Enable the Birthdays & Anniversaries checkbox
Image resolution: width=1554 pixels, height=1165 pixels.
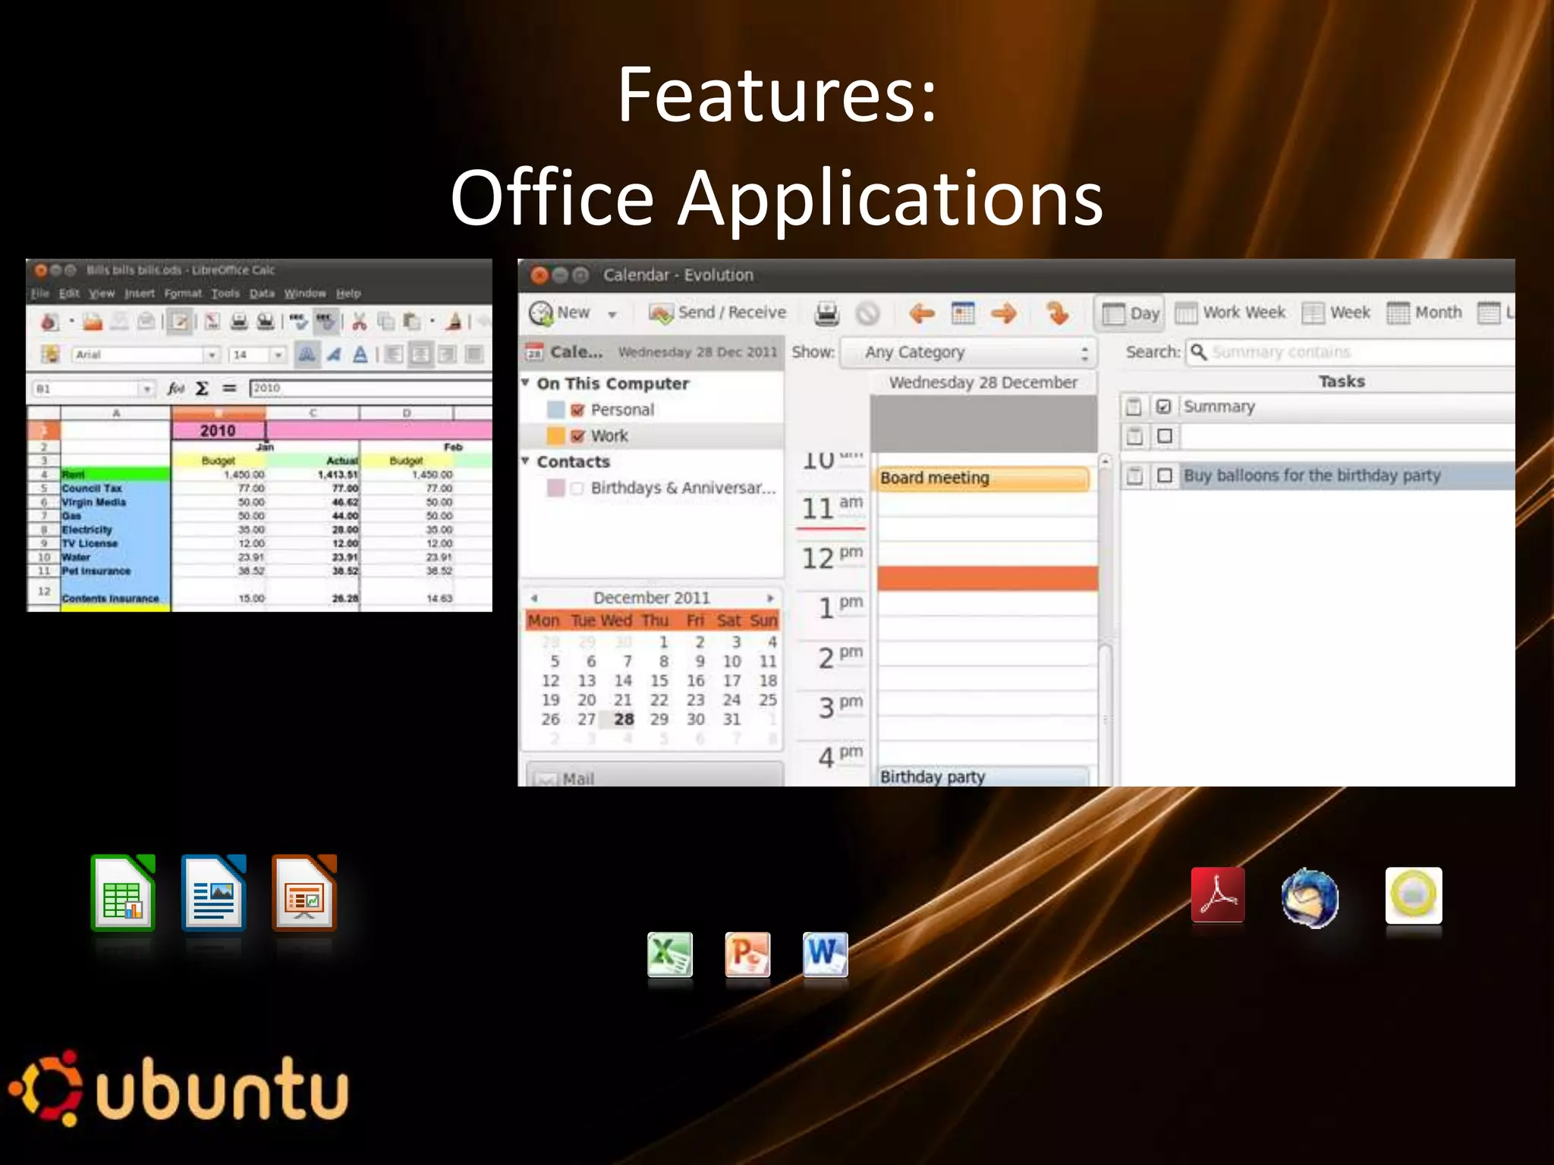click(577, 488)
